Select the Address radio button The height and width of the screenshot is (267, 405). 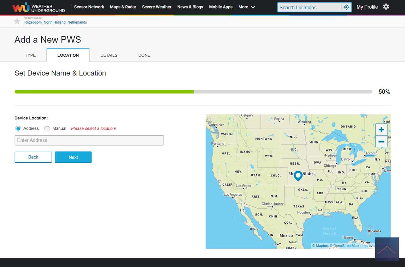pos(18,129)
